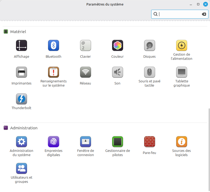Open the Affichage display settings
The width and height of the screenshot is (210, 192).
[x=22, y=45]
